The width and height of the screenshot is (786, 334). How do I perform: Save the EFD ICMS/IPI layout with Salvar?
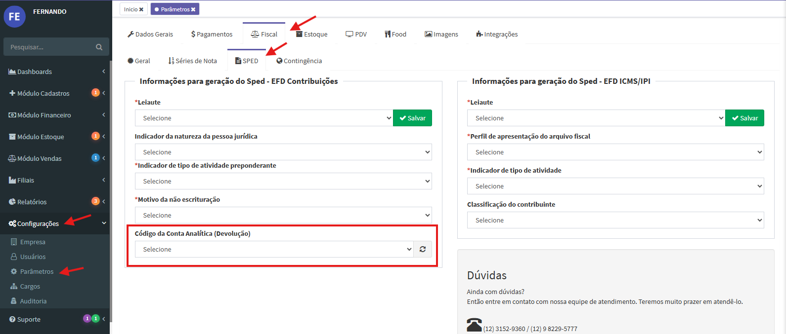click(x=744, y=118)
